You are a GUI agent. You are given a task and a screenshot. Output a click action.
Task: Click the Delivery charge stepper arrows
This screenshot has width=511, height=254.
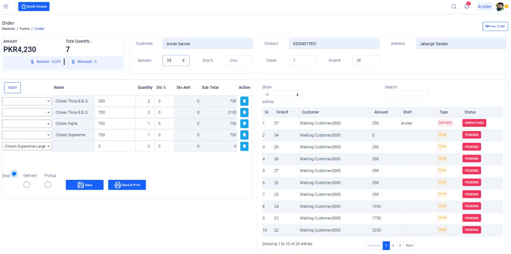point(184,61)
